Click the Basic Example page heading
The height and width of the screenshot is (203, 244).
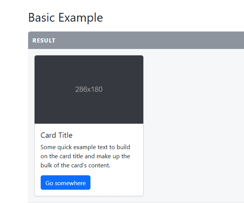coord(65,17)
